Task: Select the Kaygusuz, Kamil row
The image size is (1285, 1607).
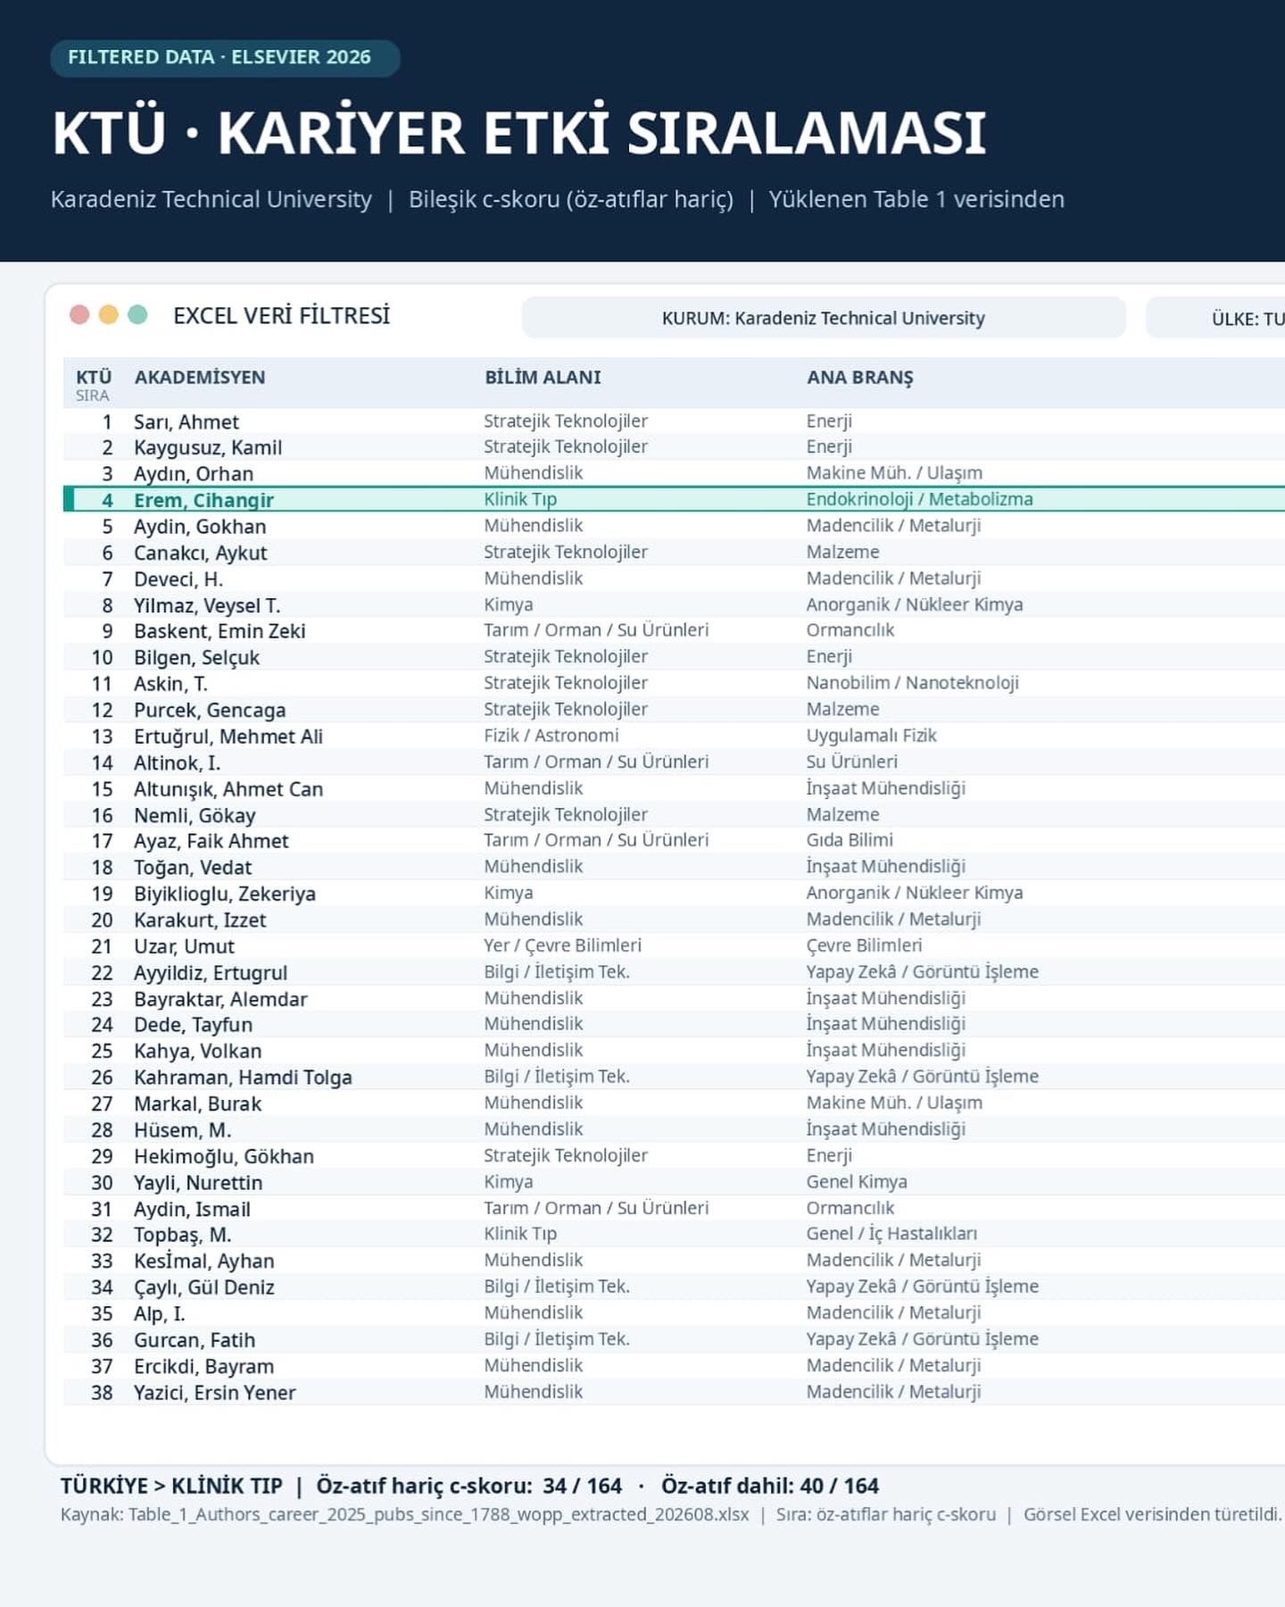Action: click(674, 447)
